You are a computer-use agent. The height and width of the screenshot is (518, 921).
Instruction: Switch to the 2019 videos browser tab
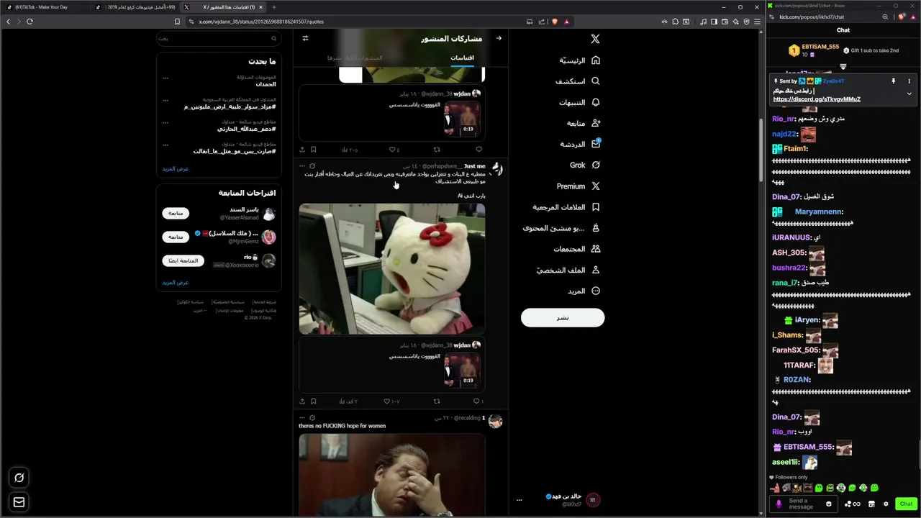[135, 7]
